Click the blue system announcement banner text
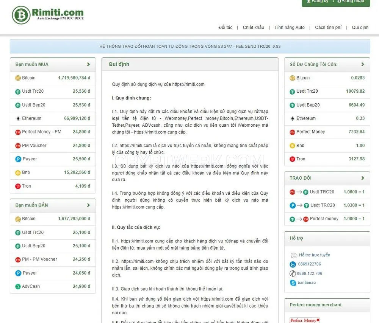Viewport: 379px width, 323px height. point(190,46)
